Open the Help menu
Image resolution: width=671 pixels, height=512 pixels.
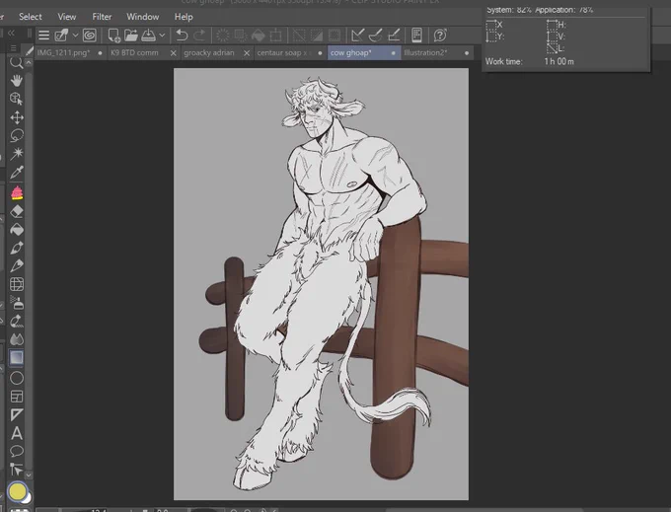coord(184,17)
